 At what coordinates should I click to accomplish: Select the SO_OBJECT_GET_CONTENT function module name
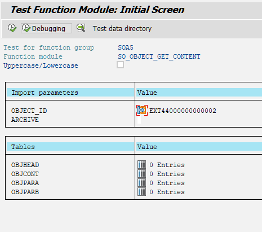pos(159,56)
